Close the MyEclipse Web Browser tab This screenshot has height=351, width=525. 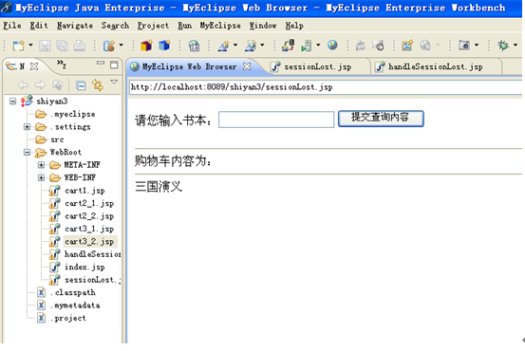[x=247, y=66]
